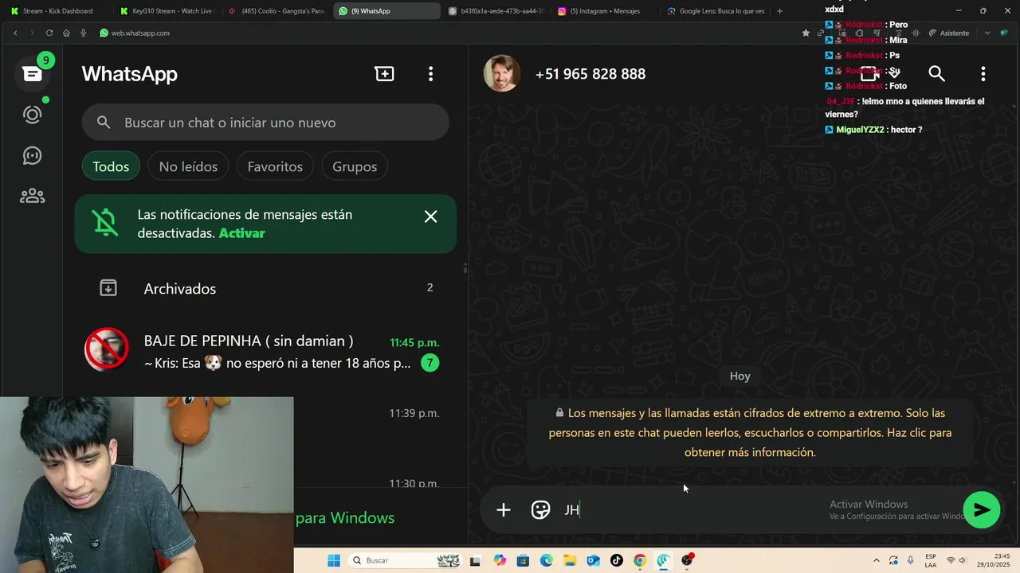
Task: Open the 'BAJE DE PEPINHA' group chat
Action: [x=265, y=352]
